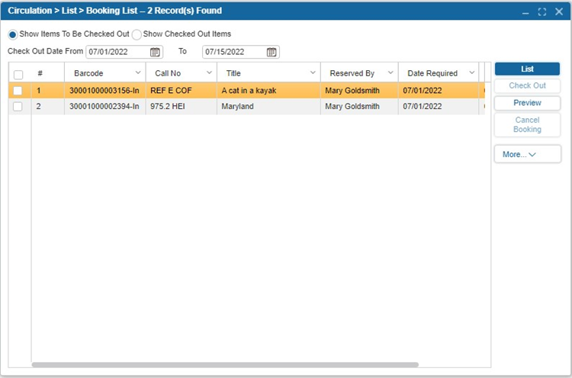Click the horizontal scrollbar of the table
572x378 pixels.
tap(225, 364)
